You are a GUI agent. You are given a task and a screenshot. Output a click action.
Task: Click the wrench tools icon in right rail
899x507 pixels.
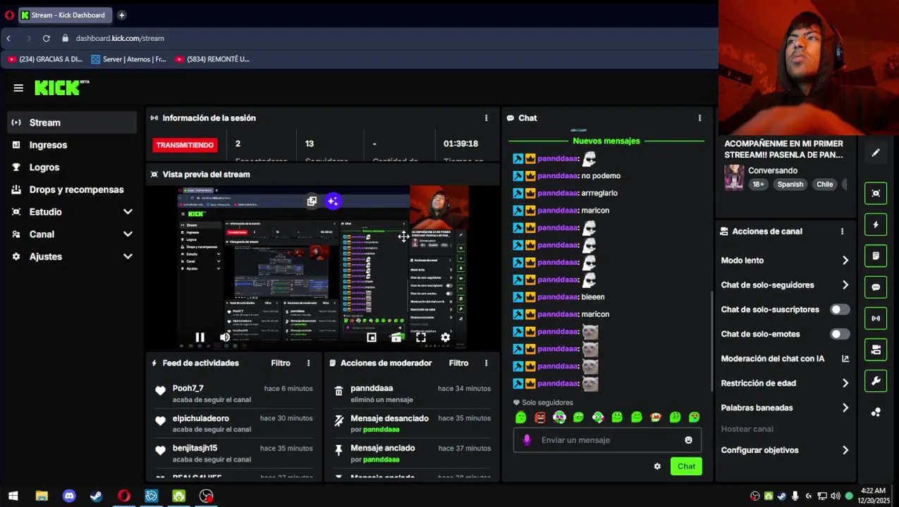click(x=876, y=381)
